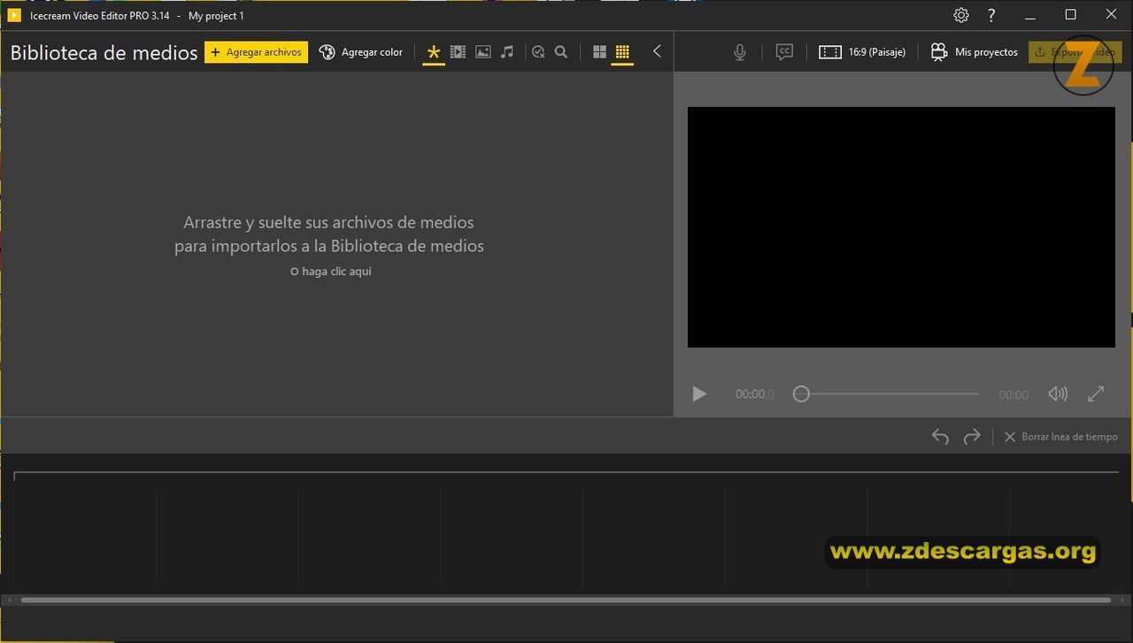Click the Icecream Video Editor app icon
The image size is (1133, 643).
(x=14, y=15)
